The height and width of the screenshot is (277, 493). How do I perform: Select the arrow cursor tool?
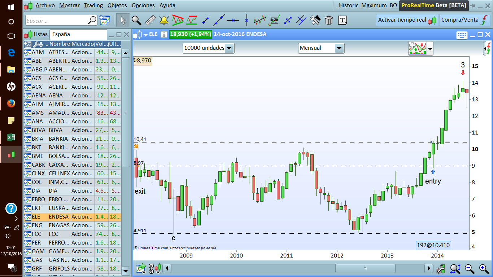tap(123, 20)
